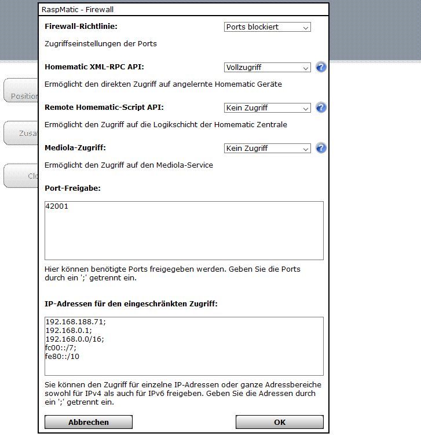Image resolution: width=421 pixels, height=448 pixels.
Task: Open help icon beside Mediola-Zugriff
Action: pyautogui.click(x=321, y=149)
